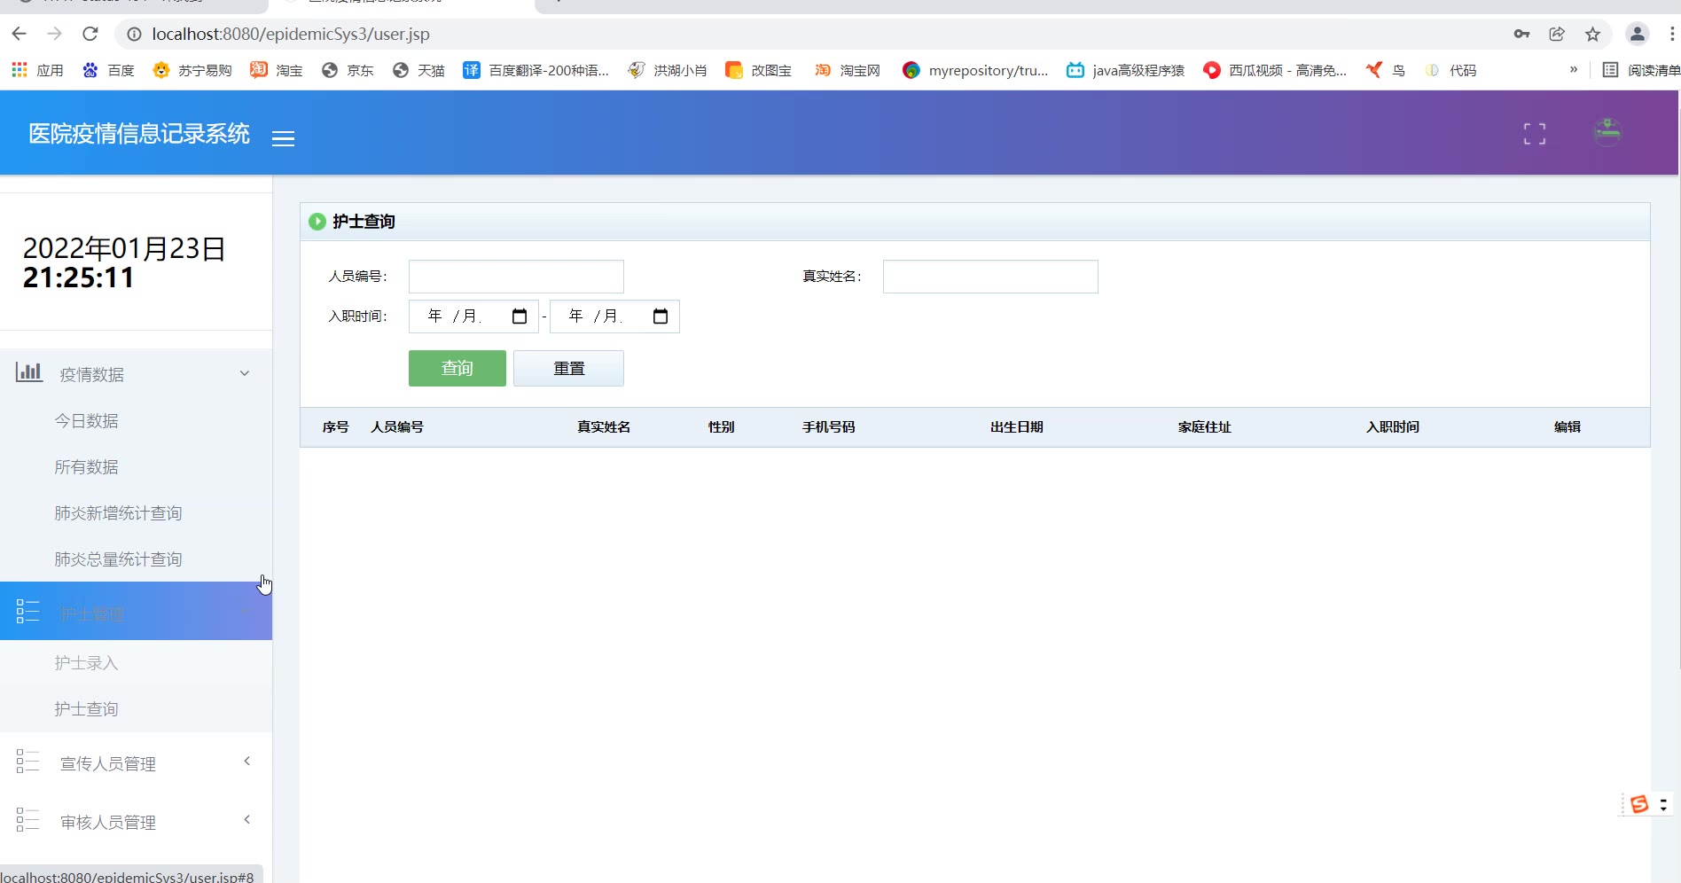Click the hamburger menu icon in header
The height and width of the screenshot is (883, 1681).
[283, 138]
